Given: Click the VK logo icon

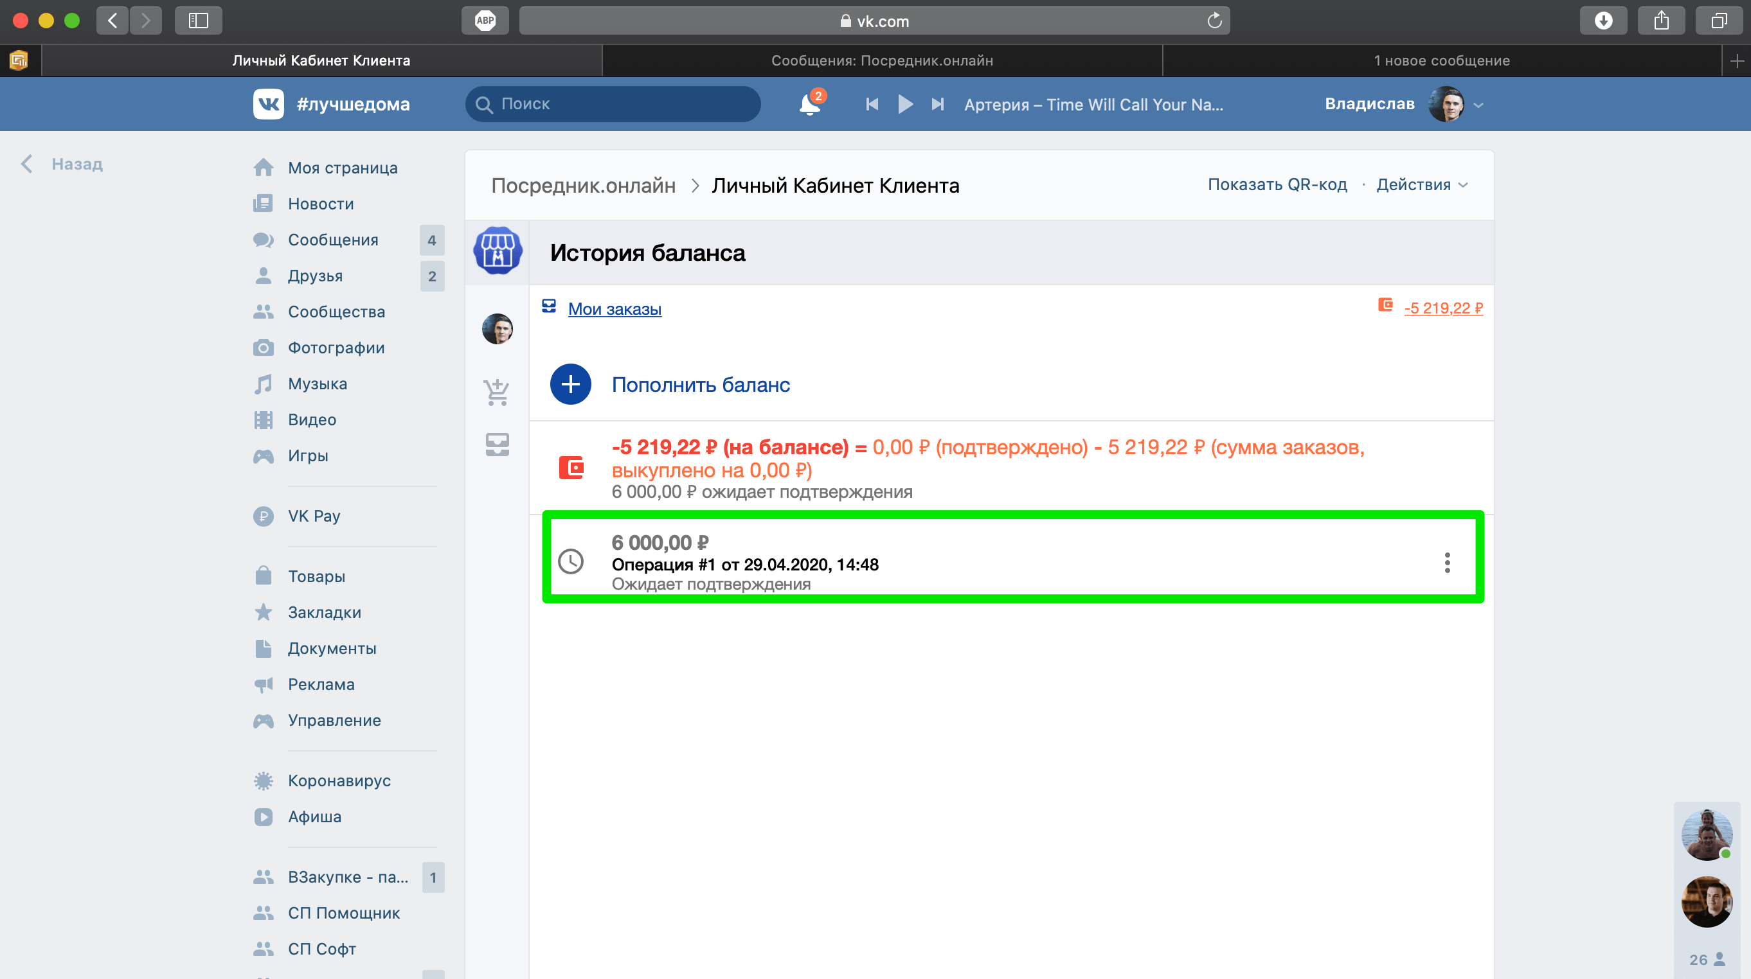Looking at the screenshot, I should click(x=269, y=104).
